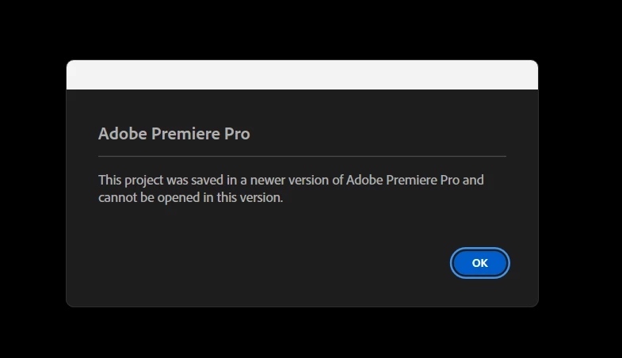
Task: Click the black background left of dialog
Action: point(32,182)
